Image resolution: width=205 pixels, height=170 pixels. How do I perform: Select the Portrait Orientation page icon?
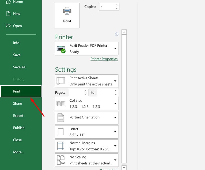click(x=61, y=118)
